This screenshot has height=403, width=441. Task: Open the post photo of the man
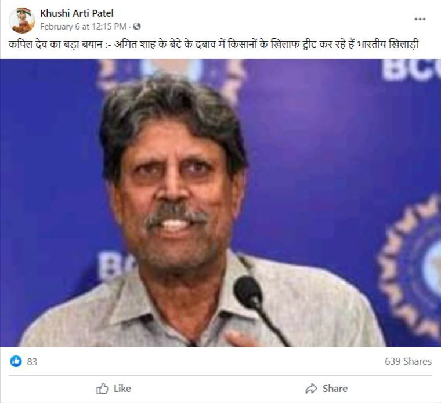click(220, 203)
